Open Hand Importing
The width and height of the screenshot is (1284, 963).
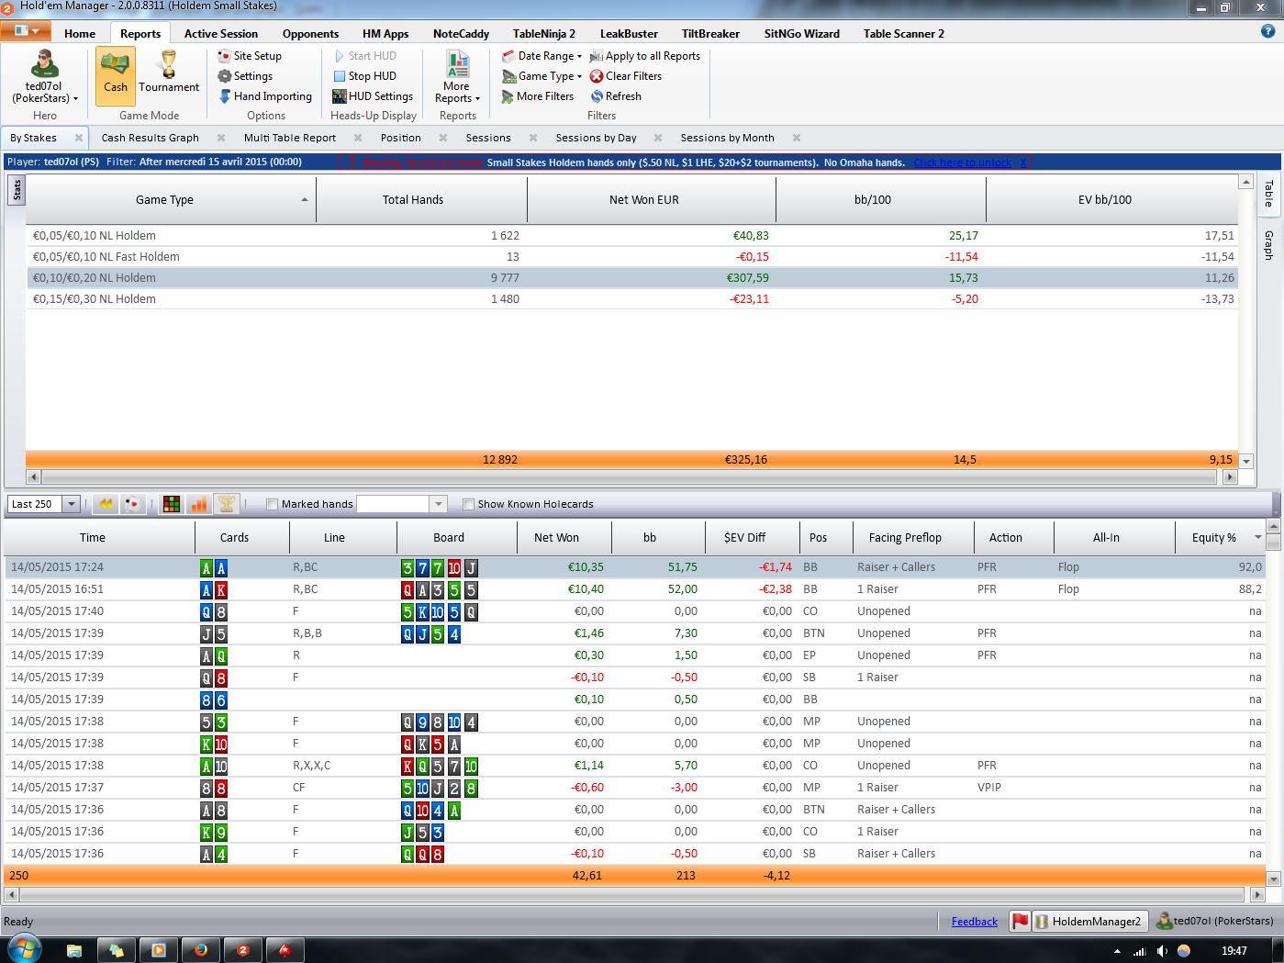(x=265, y=96)
